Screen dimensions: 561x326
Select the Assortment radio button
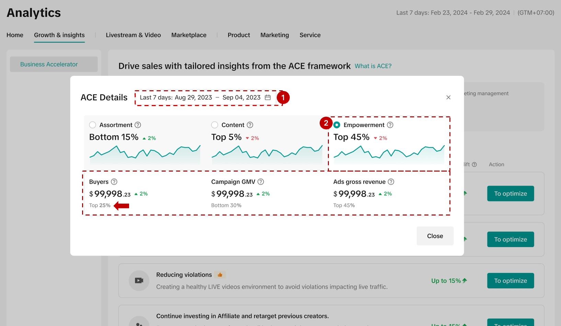coord(93,125)
